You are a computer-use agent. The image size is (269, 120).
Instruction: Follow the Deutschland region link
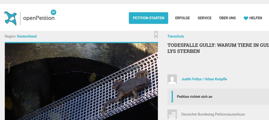[27, 36]
